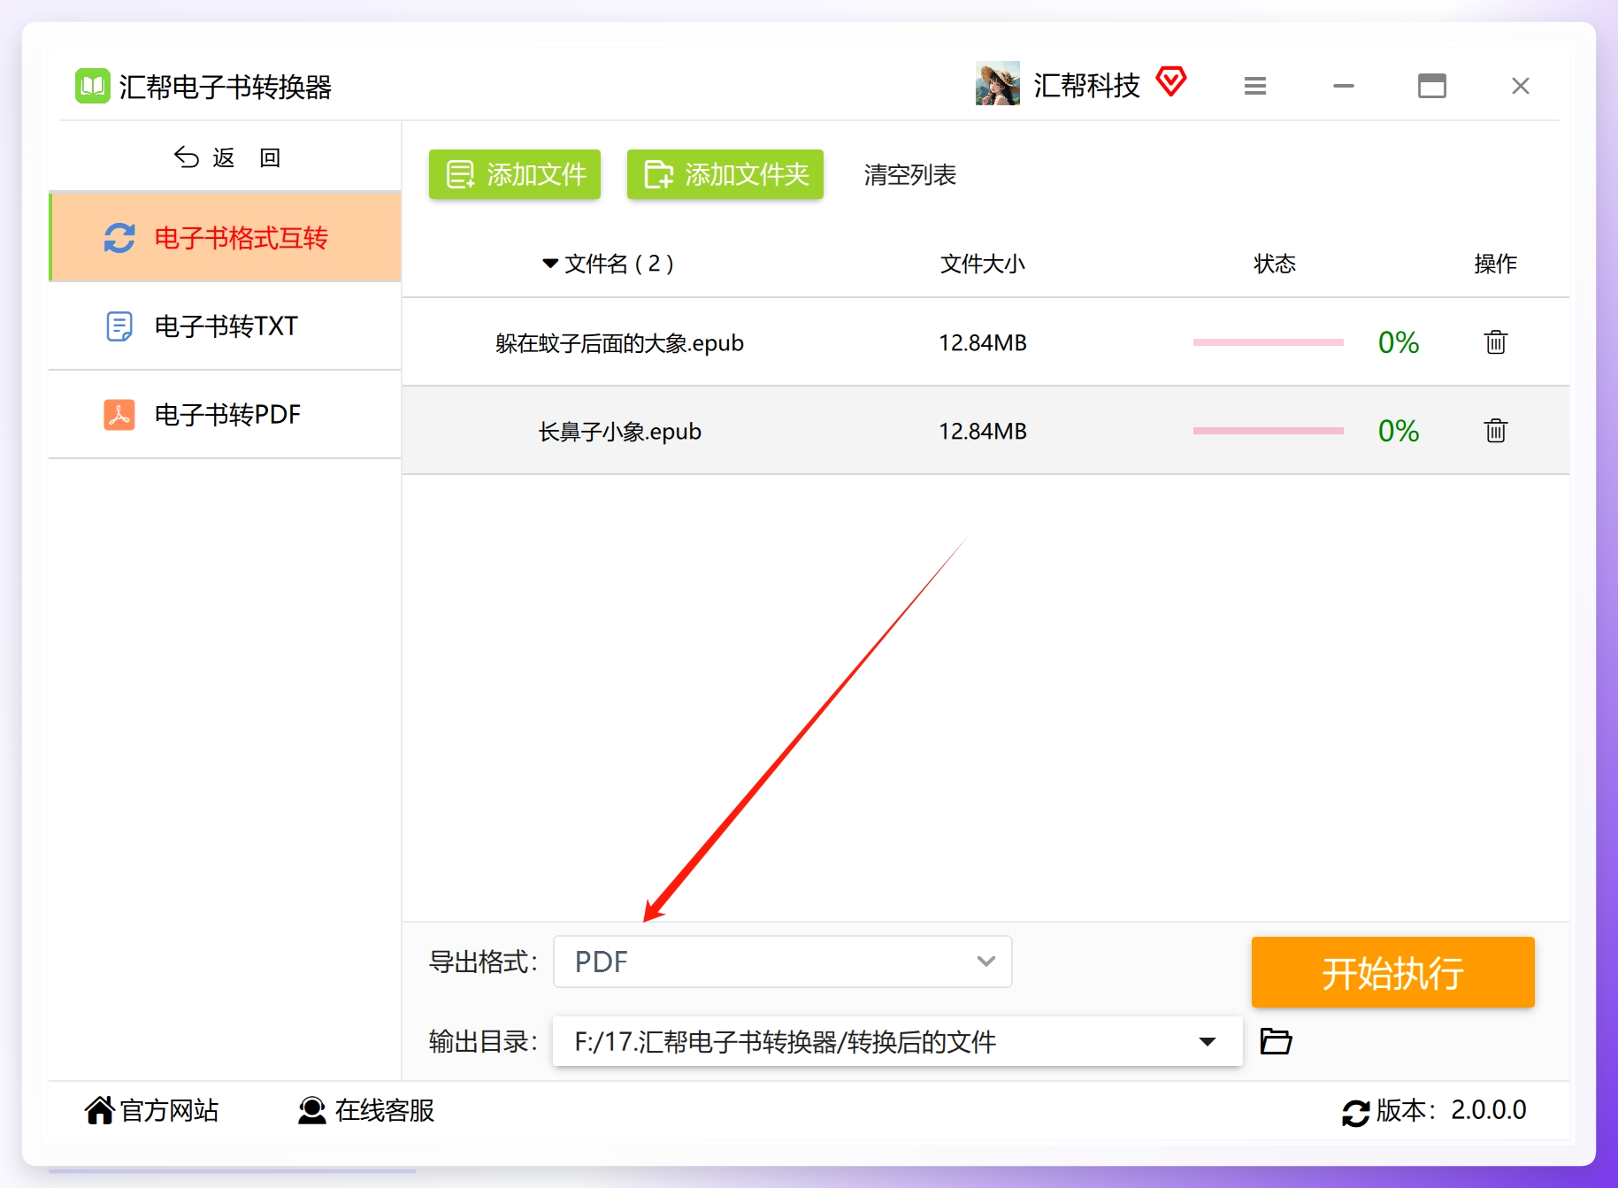This screenshot has width=1618, height=1188.
Task: Click the 输出目录 path field text
Action: coord(786,1042)
